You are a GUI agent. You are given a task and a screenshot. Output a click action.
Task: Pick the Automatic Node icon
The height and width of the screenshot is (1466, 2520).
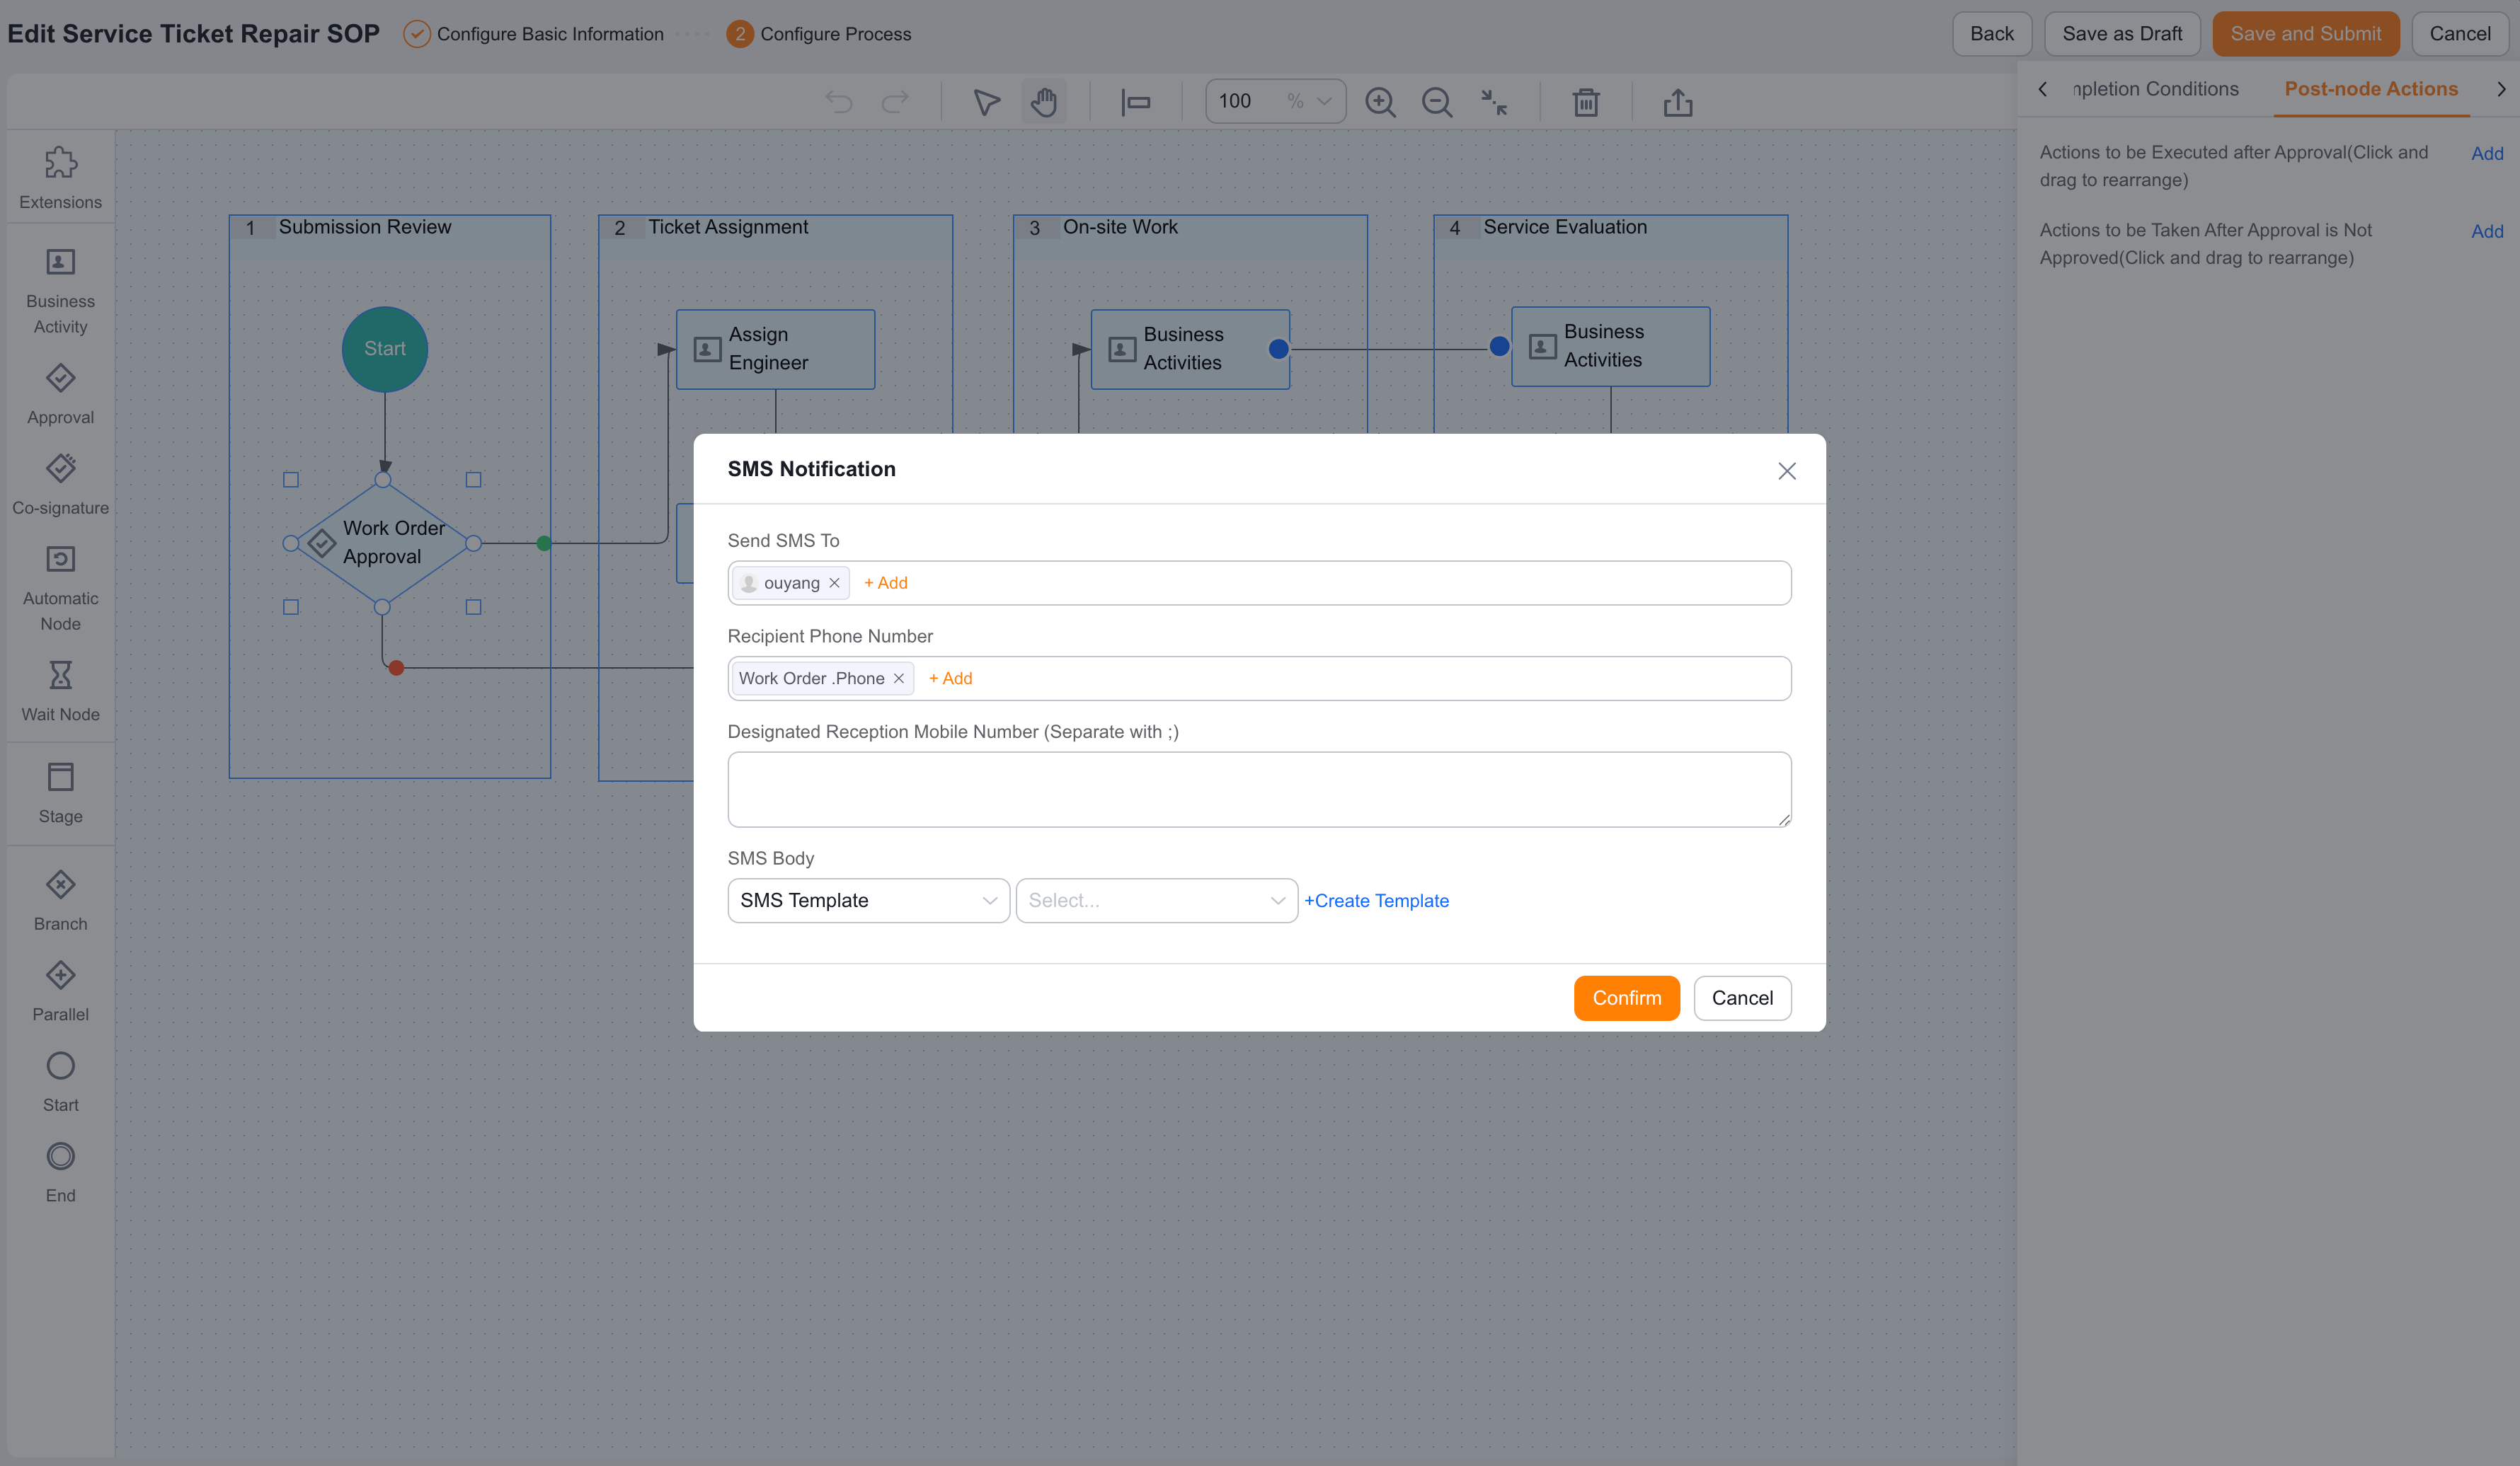click(60, 559)
